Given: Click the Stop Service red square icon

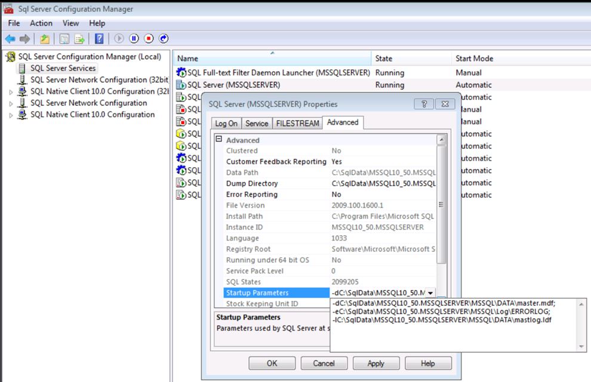Looking at the screenshot, I should (149, 38).
